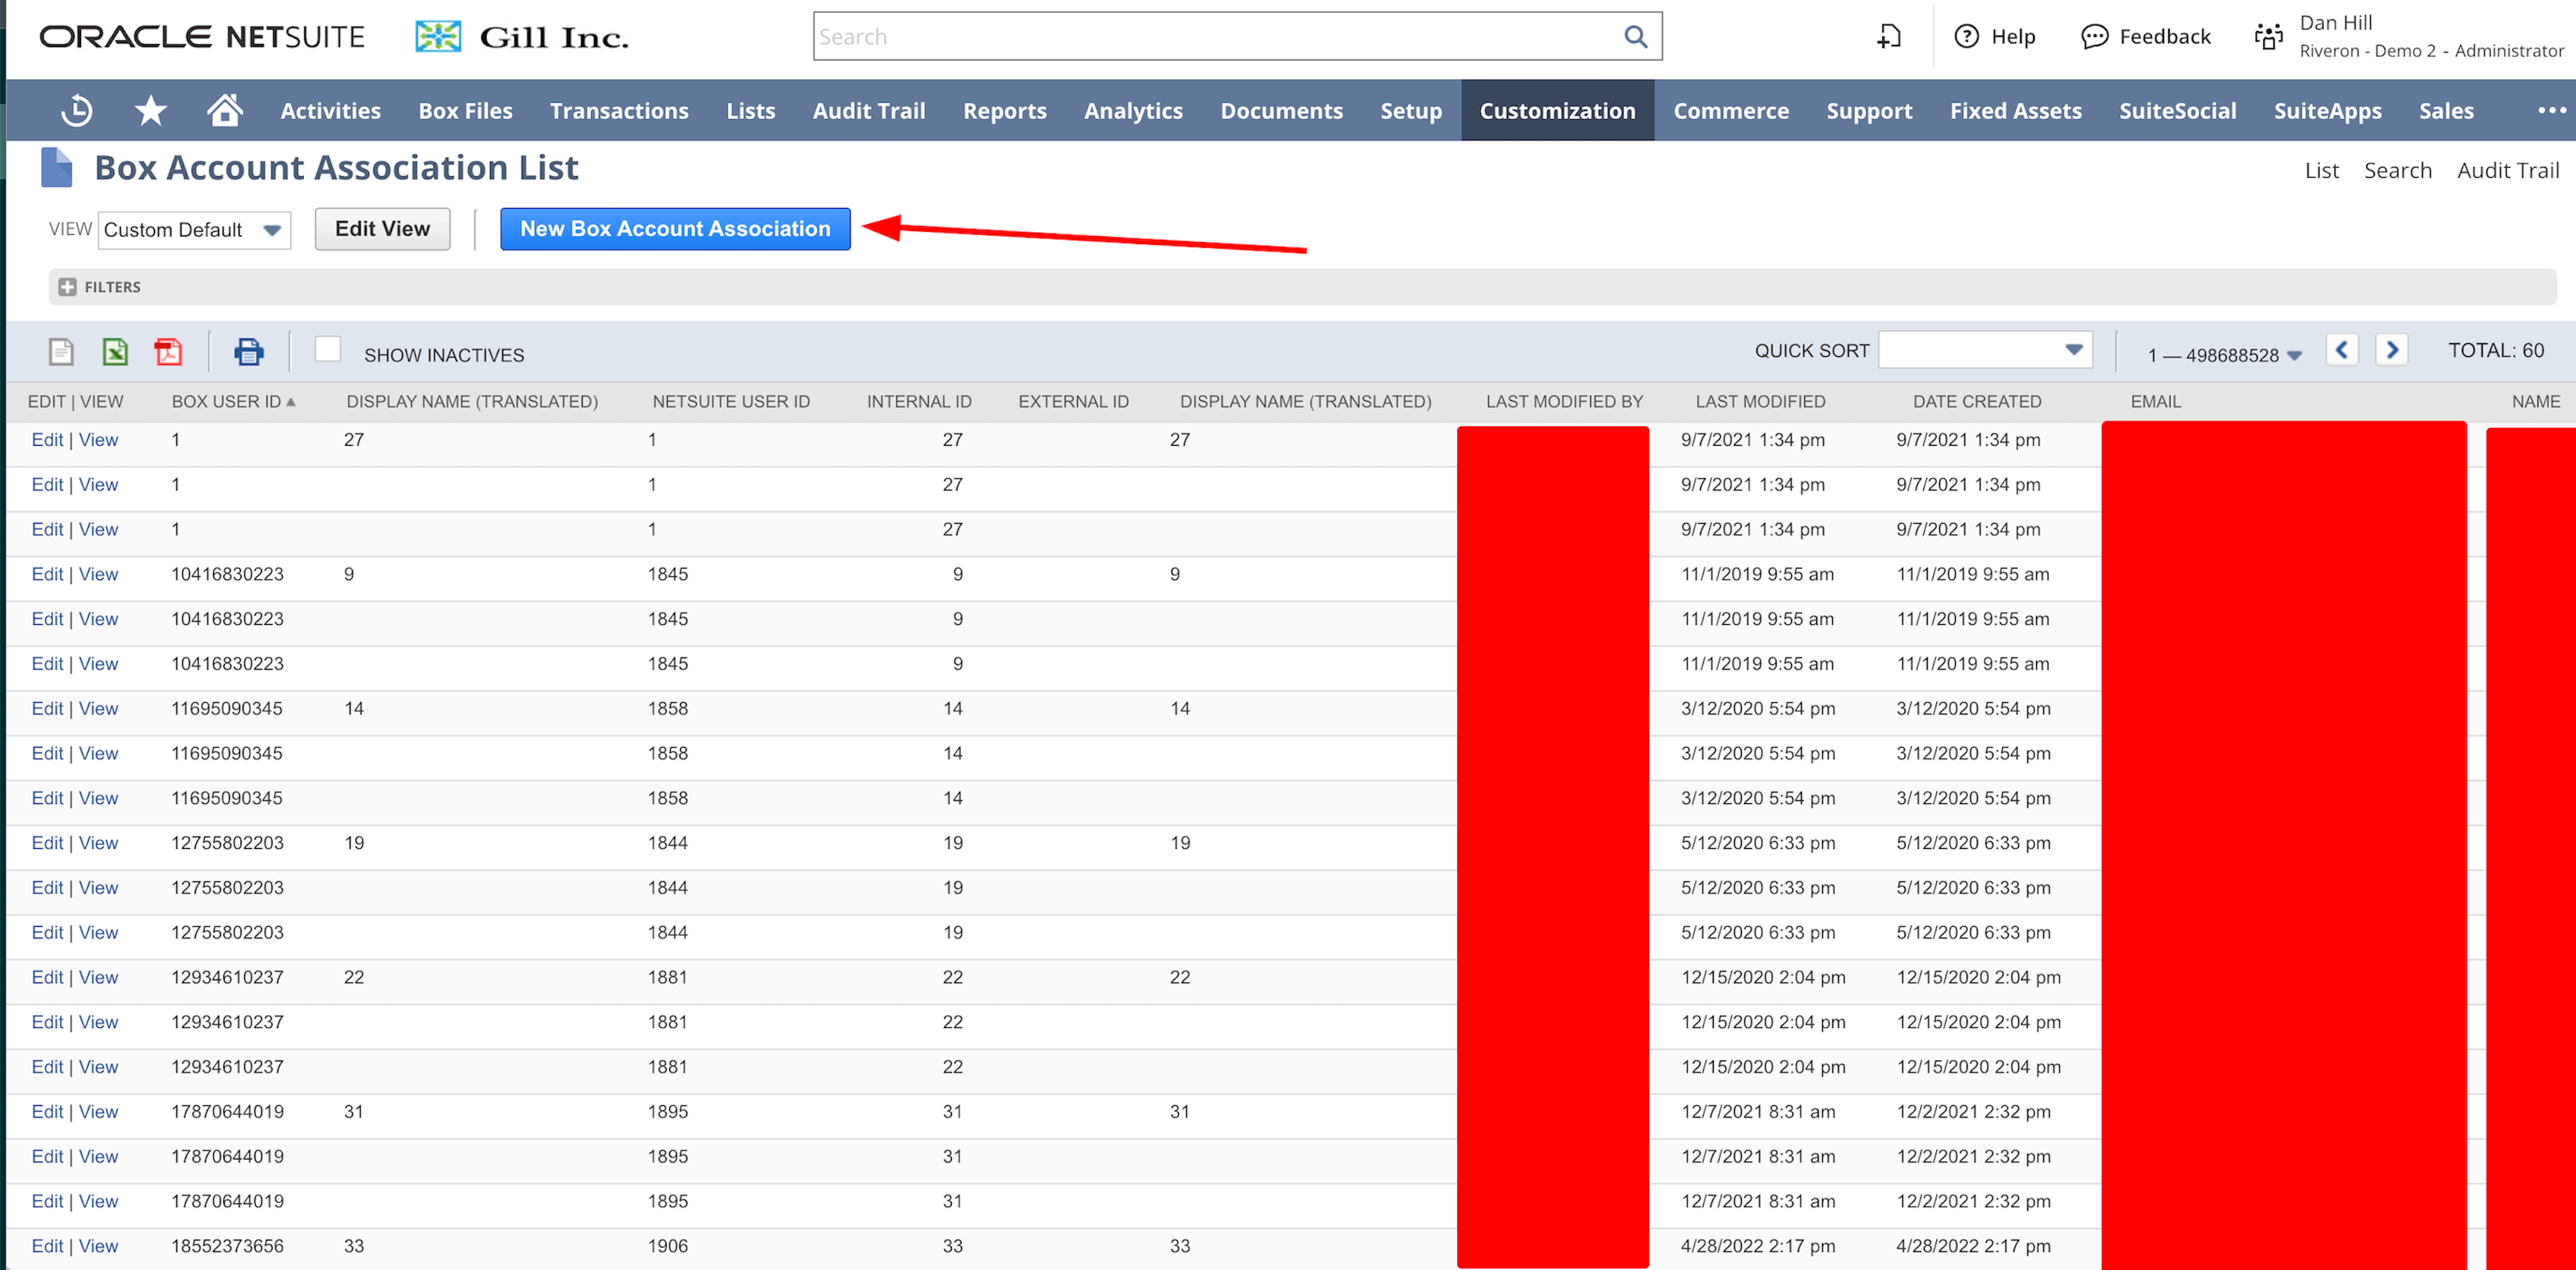
Task: Expand the Filters section
Action: tap(68, 287)
